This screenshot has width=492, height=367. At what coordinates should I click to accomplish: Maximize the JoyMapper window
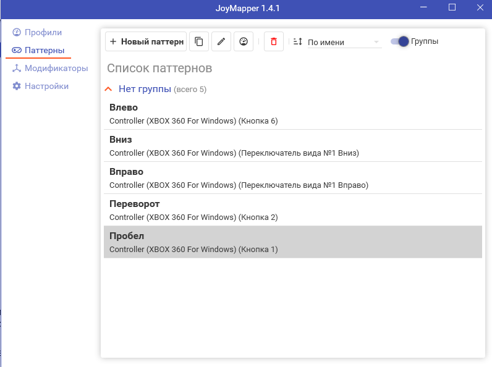pyautogui.click(x=452, y=7)
